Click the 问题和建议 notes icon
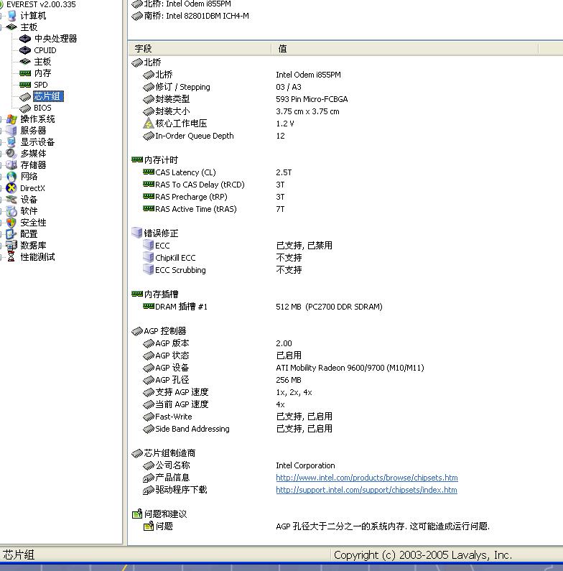 coord(137,514)
